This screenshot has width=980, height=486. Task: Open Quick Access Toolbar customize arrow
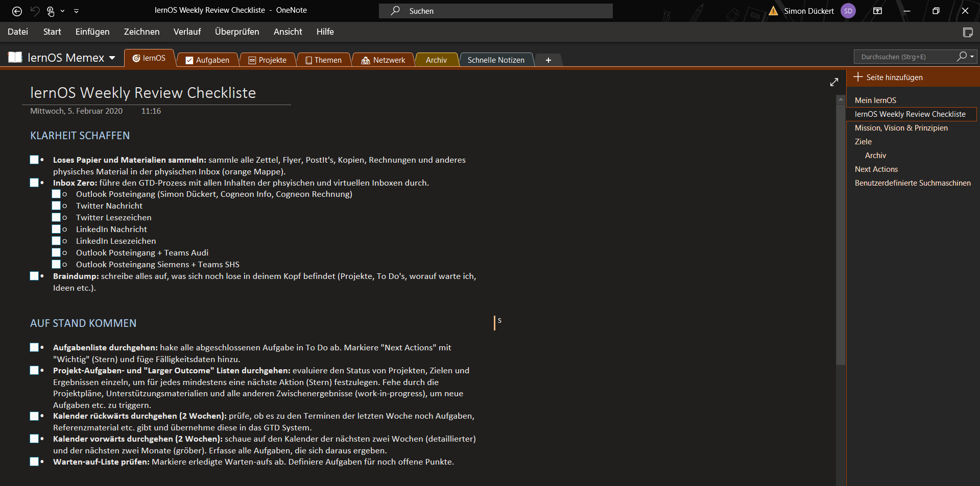coord(76,11)
